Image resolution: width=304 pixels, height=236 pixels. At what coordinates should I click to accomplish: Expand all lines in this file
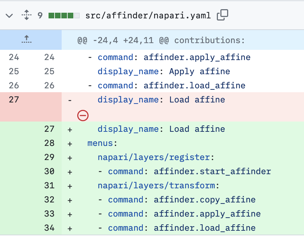(x=26, y=16)
